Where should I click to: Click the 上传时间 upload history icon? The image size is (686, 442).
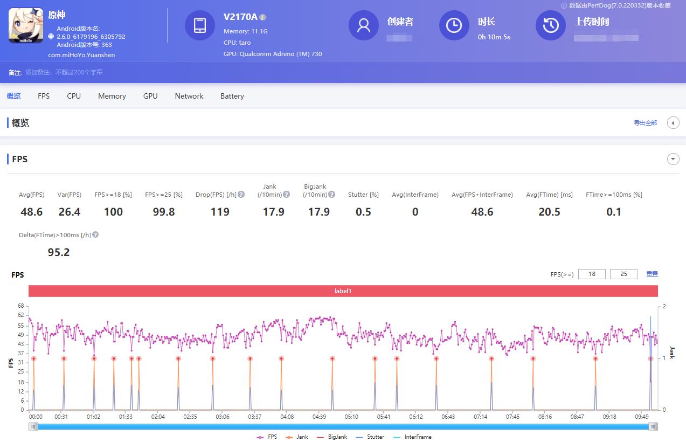pos(550,25)
